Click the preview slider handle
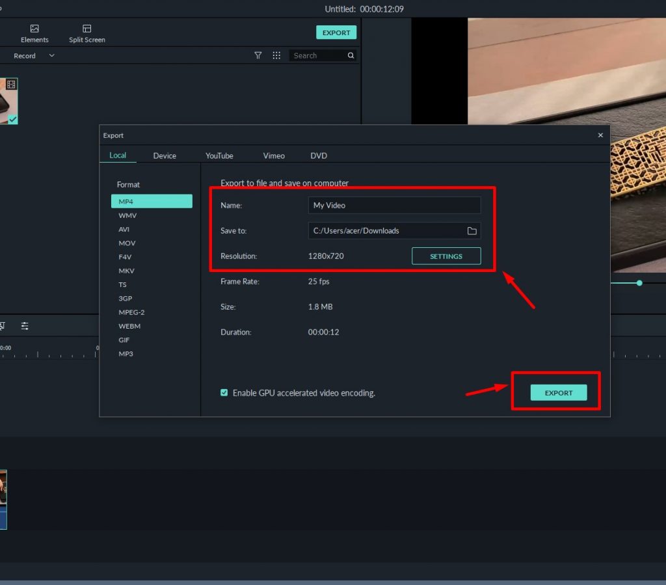Screen dimensions: 666x585 (x=639, y=283)
